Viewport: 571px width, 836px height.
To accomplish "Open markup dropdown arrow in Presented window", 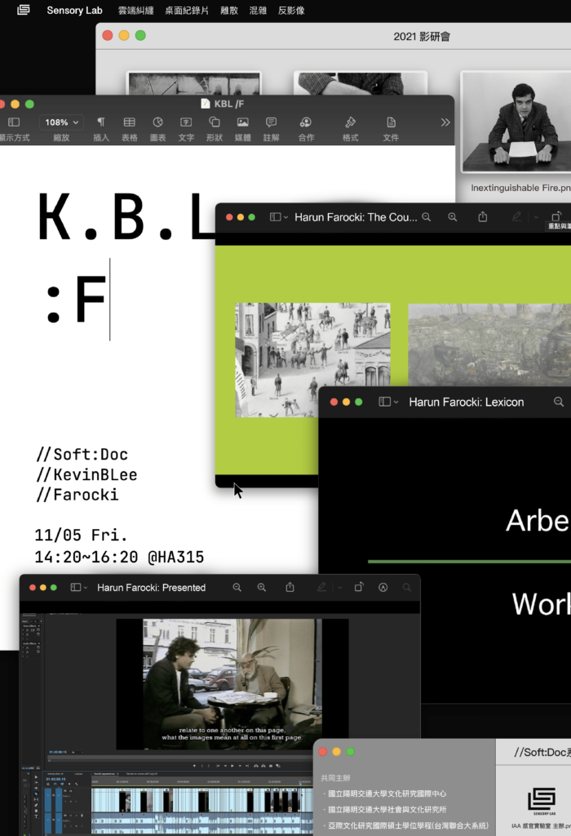I will (340, 588).
